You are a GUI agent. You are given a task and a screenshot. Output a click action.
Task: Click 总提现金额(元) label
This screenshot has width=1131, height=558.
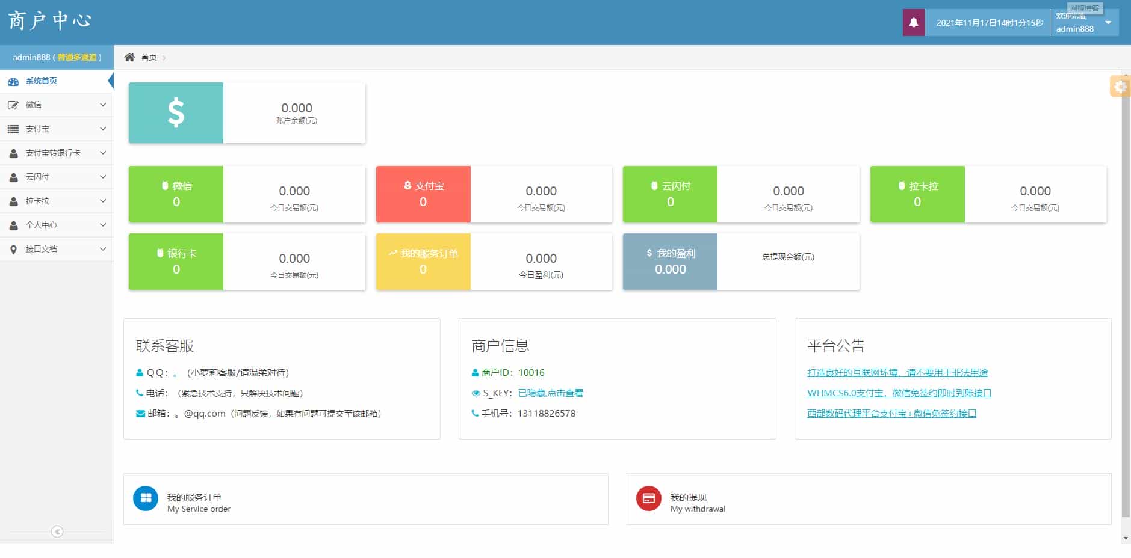coord(788,257)
